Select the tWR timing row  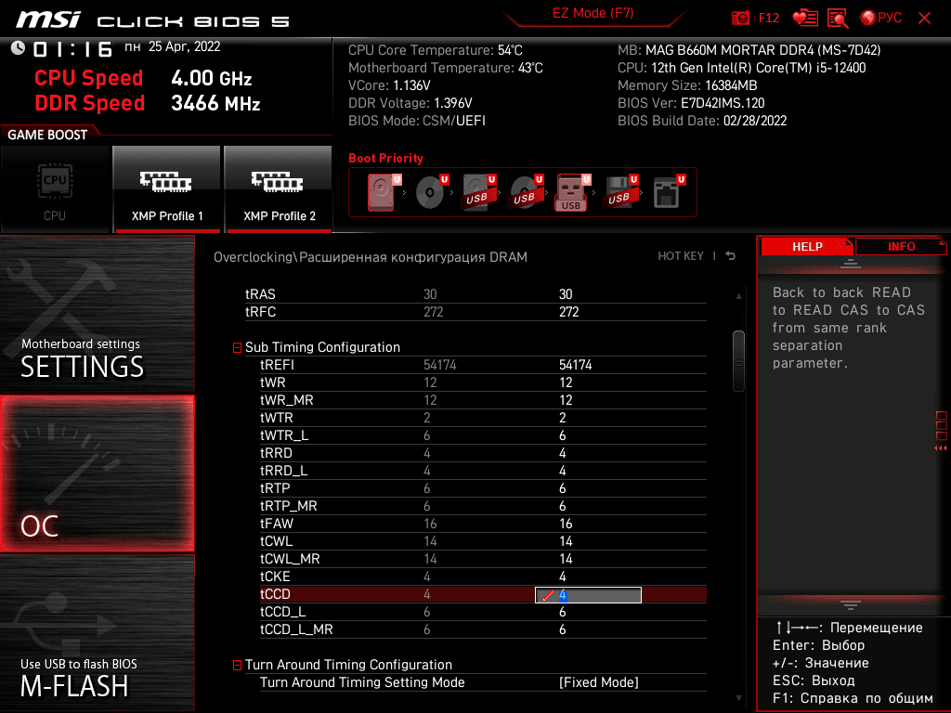click(x=483, y=382)
